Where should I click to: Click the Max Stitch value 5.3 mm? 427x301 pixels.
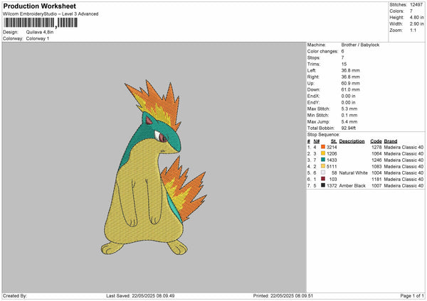[x=349, y=109]
